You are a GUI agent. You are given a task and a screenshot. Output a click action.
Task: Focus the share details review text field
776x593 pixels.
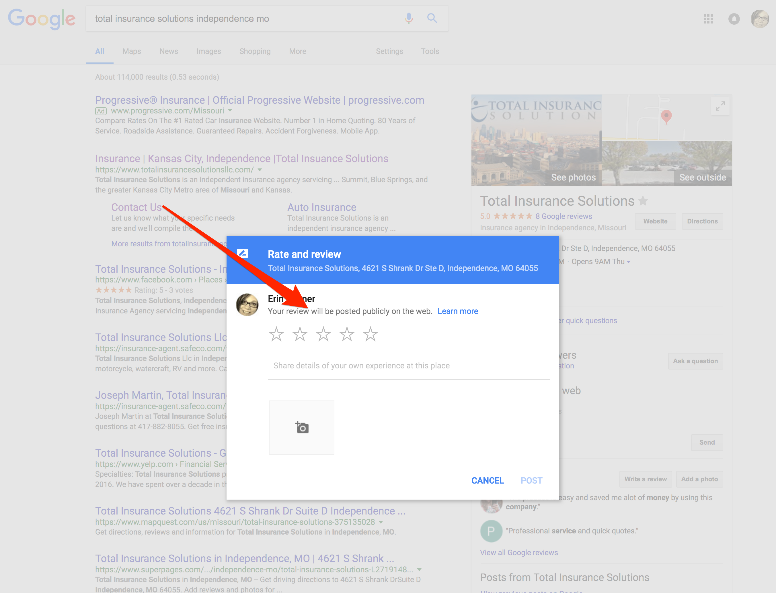[409, 366]
